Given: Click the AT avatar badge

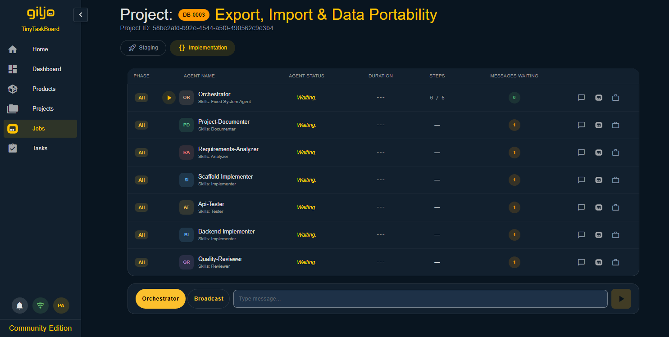Looking at the screenshot, I should 187,207.
